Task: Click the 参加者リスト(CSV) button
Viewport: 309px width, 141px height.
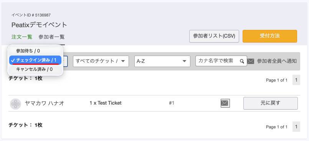Action: pyautogui.click(x=214, y=36)
